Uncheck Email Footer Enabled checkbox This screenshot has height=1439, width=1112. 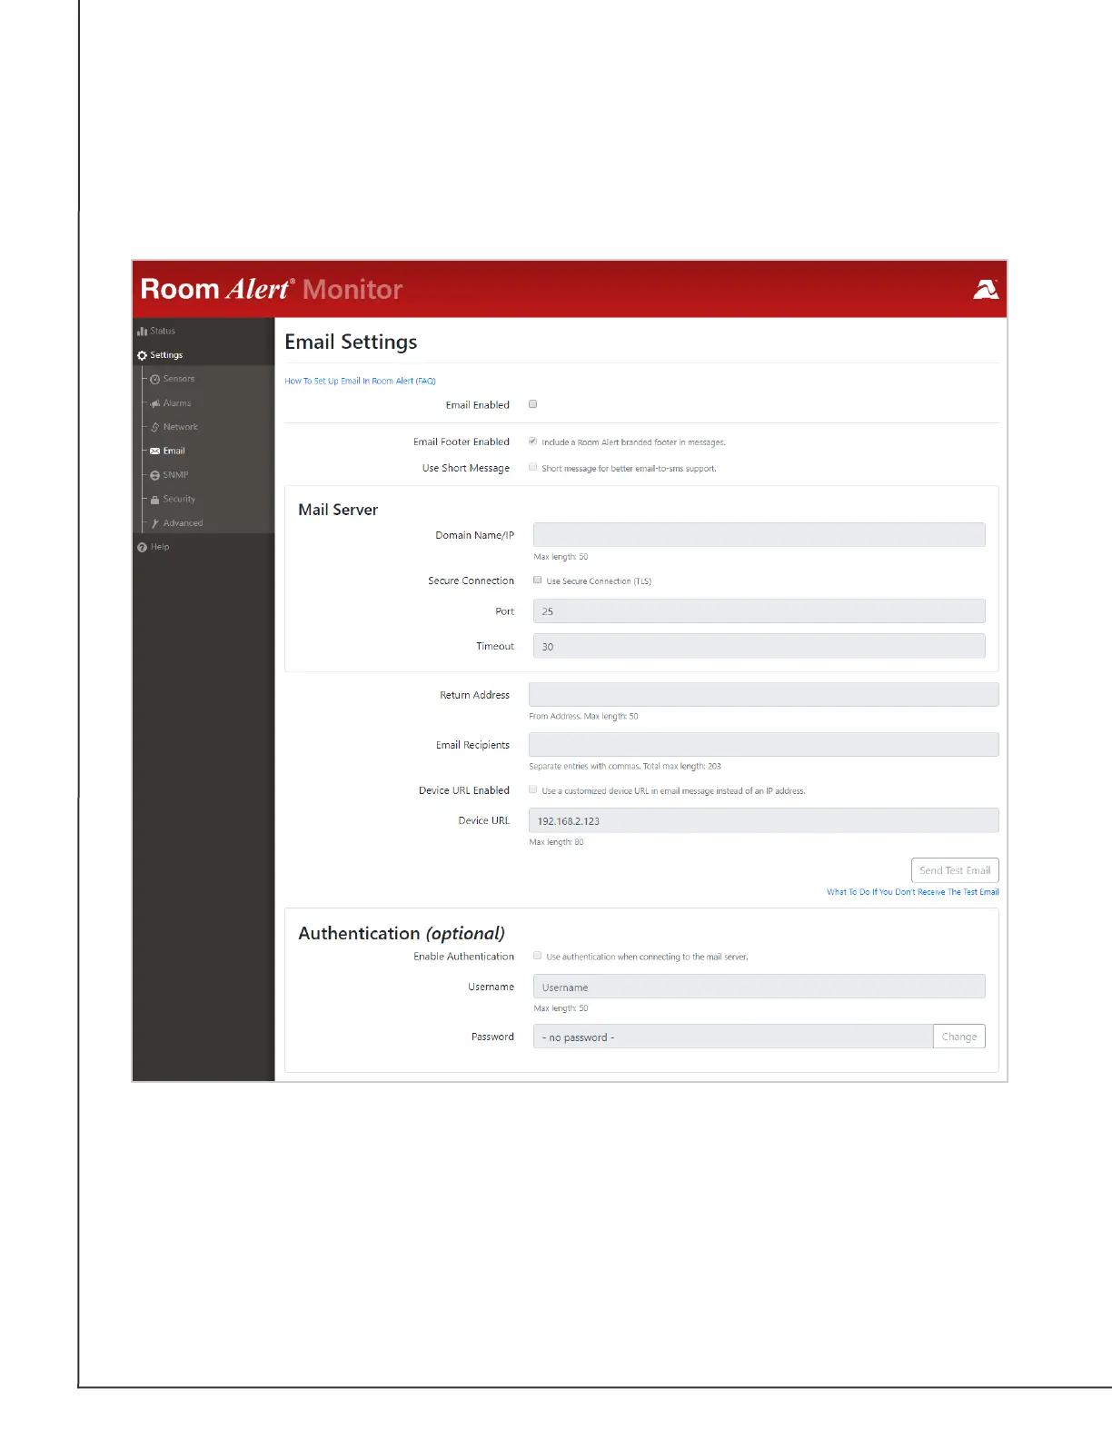[533, 442]
